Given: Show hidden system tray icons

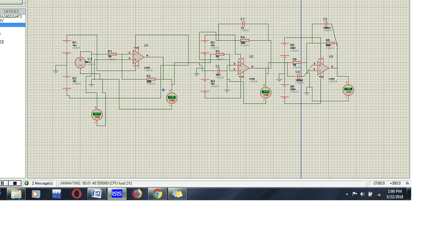Looking at the screenshot, I should [347, 194].
